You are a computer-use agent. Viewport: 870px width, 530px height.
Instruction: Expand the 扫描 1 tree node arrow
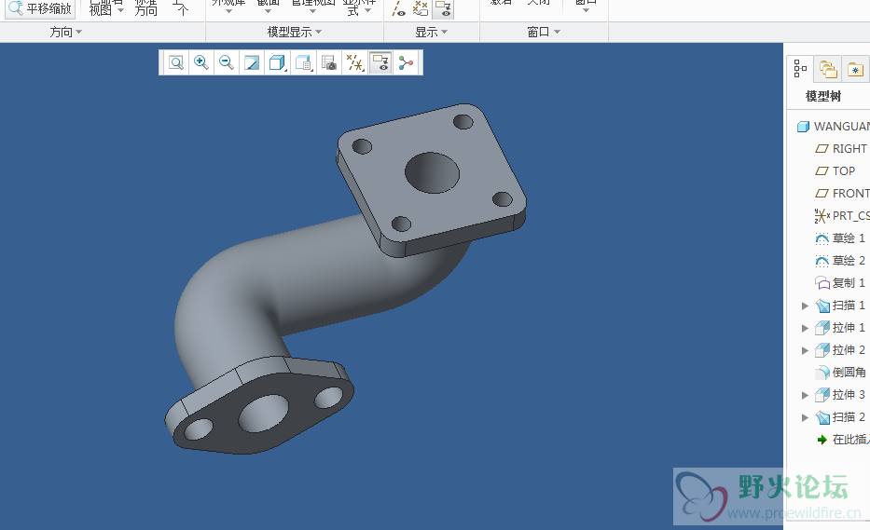805,306
